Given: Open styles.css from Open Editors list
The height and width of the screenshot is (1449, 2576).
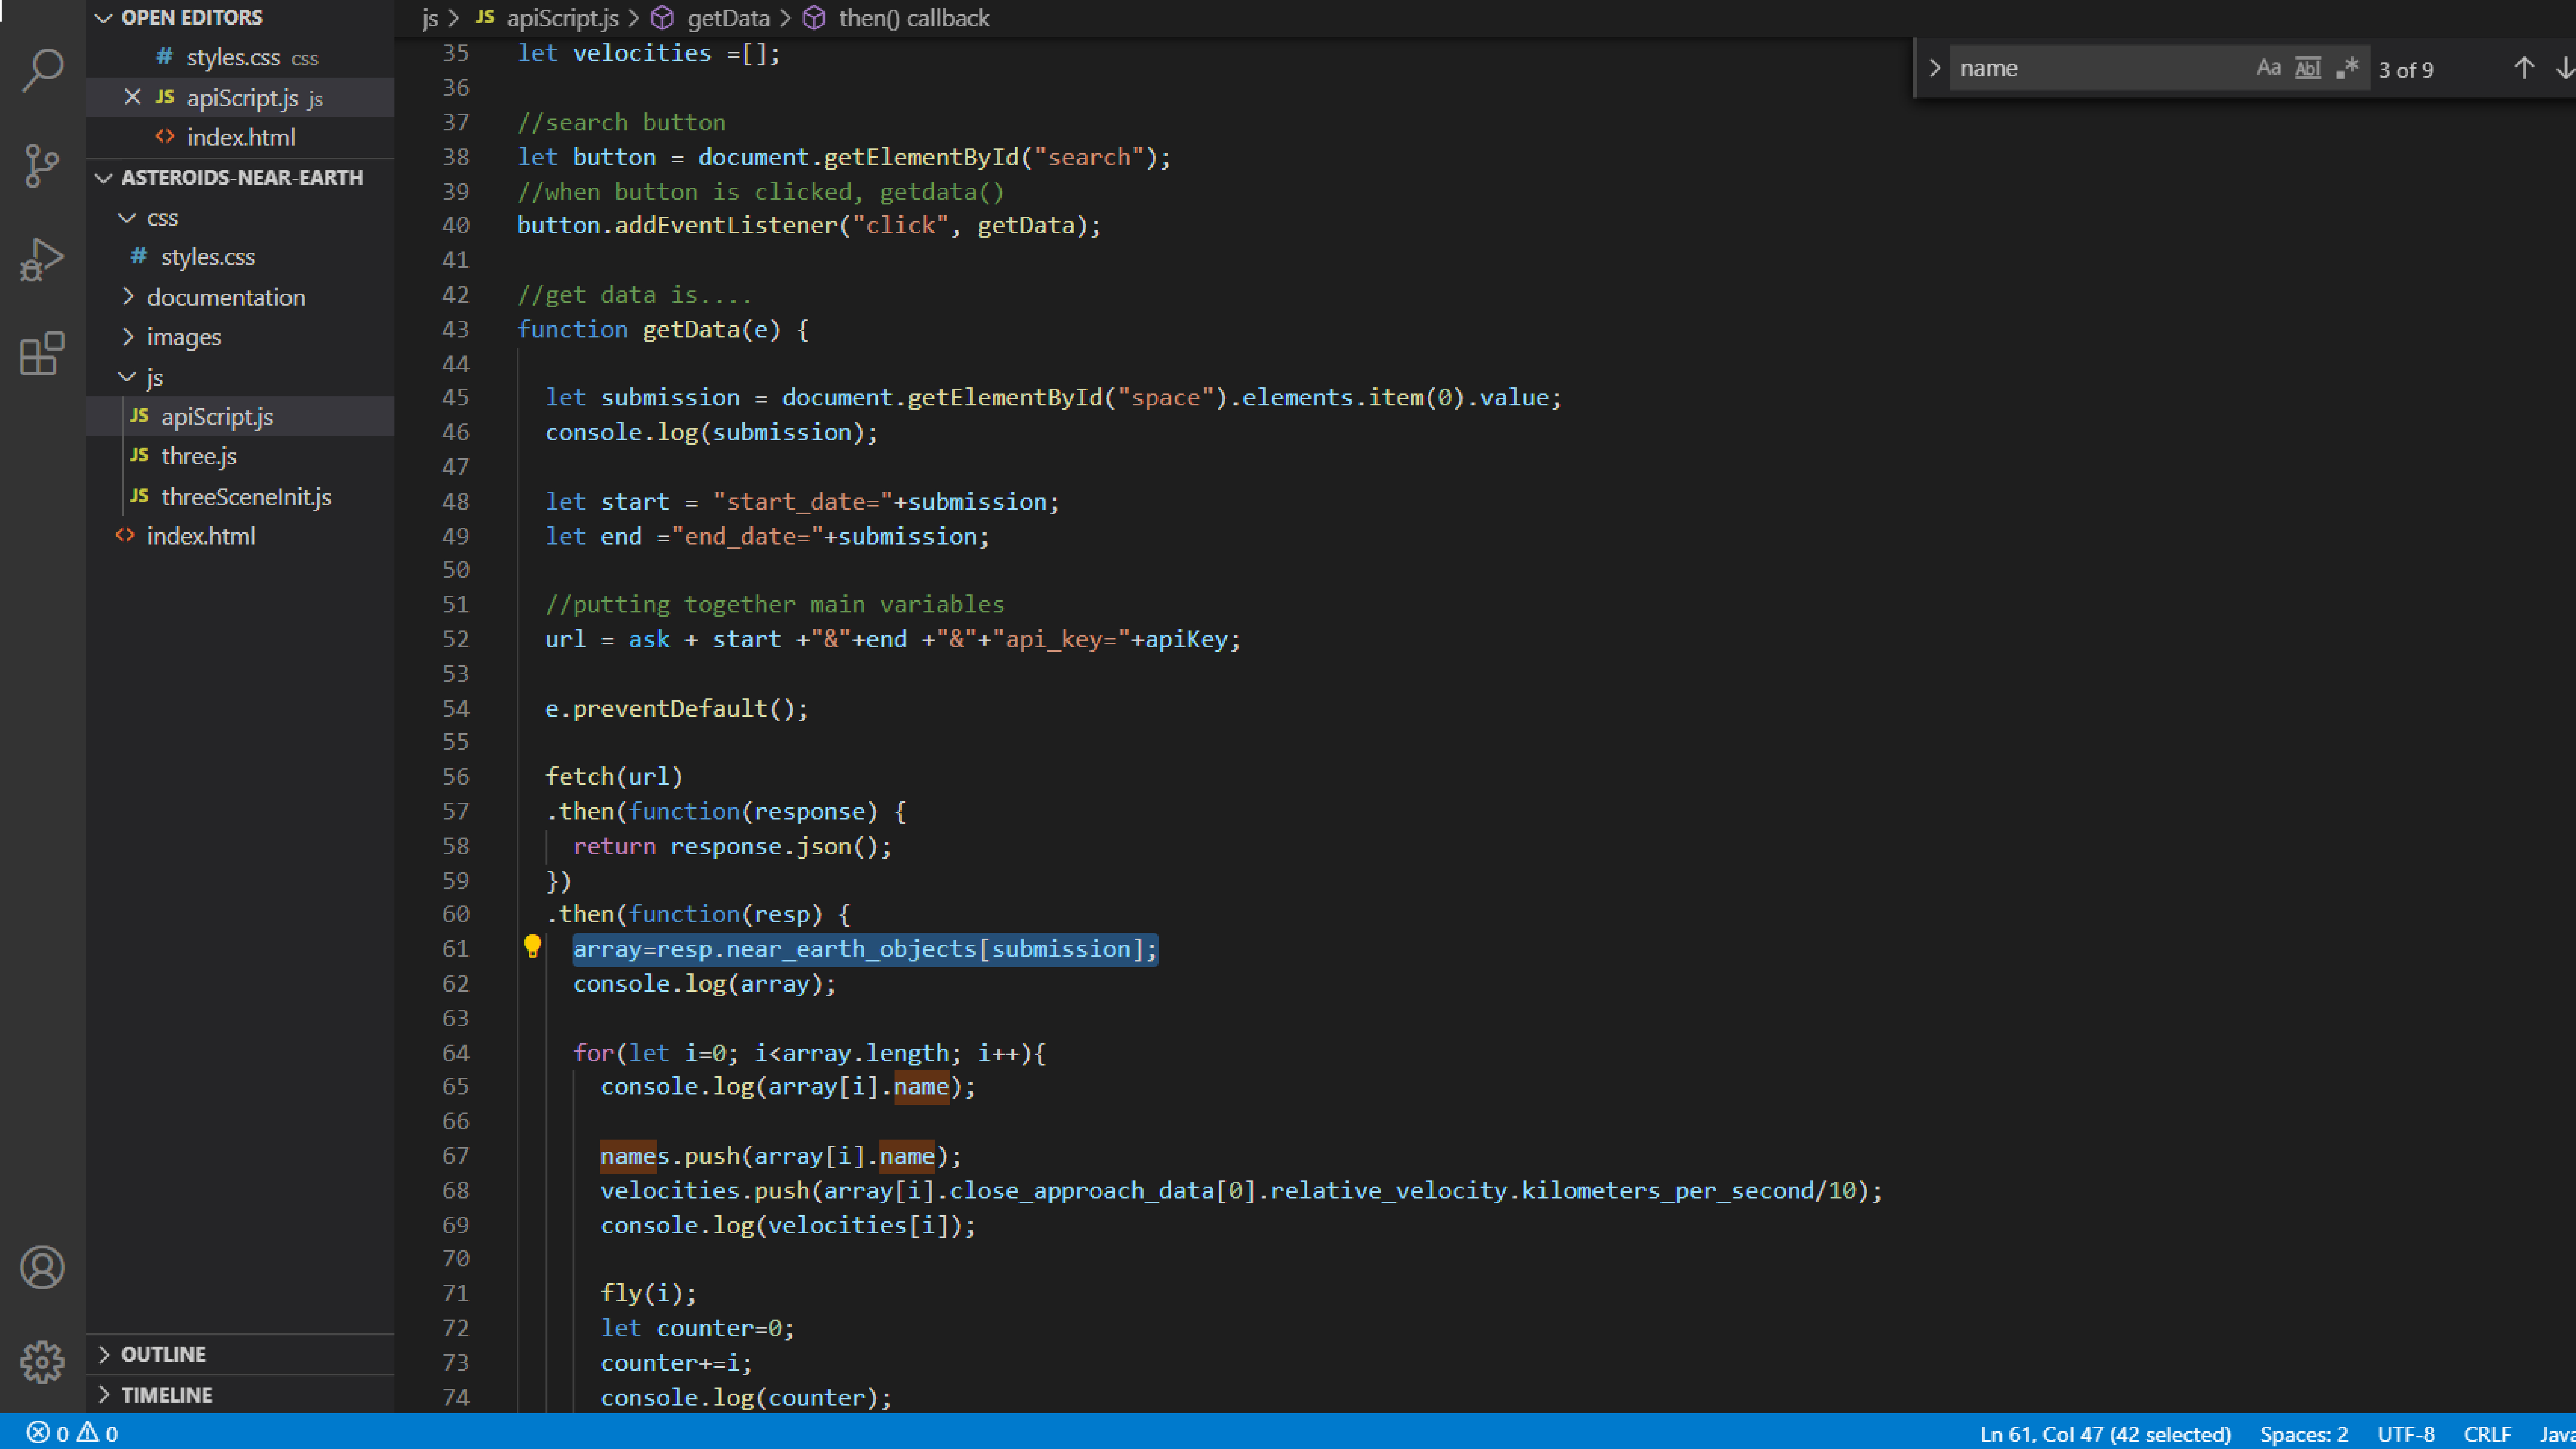Looking at the screenshot, I should pos(240,58).
